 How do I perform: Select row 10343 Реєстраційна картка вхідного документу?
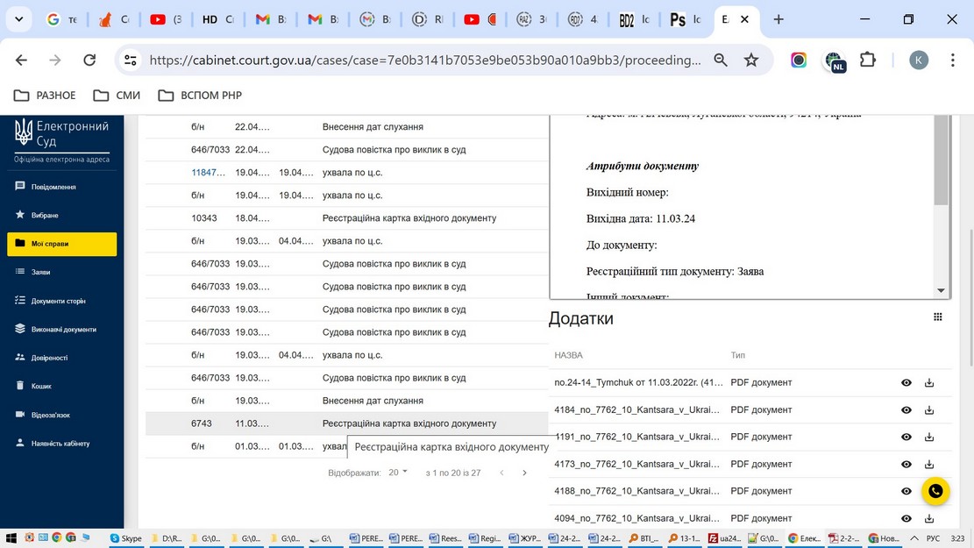pyautogui.click(x=347, y=218)
